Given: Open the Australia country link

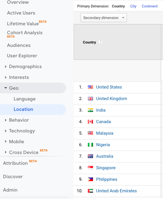Looking at the screenshot, I should (x=105, y=156).
